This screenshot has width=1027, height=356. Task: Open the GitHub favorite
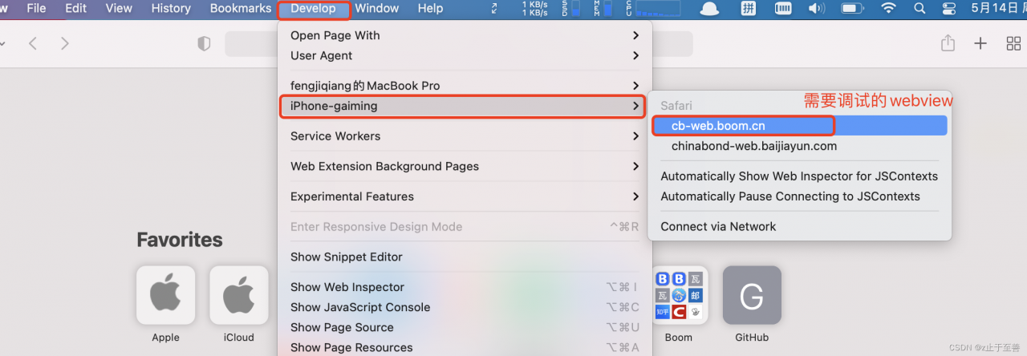click(x=752, y=296)
